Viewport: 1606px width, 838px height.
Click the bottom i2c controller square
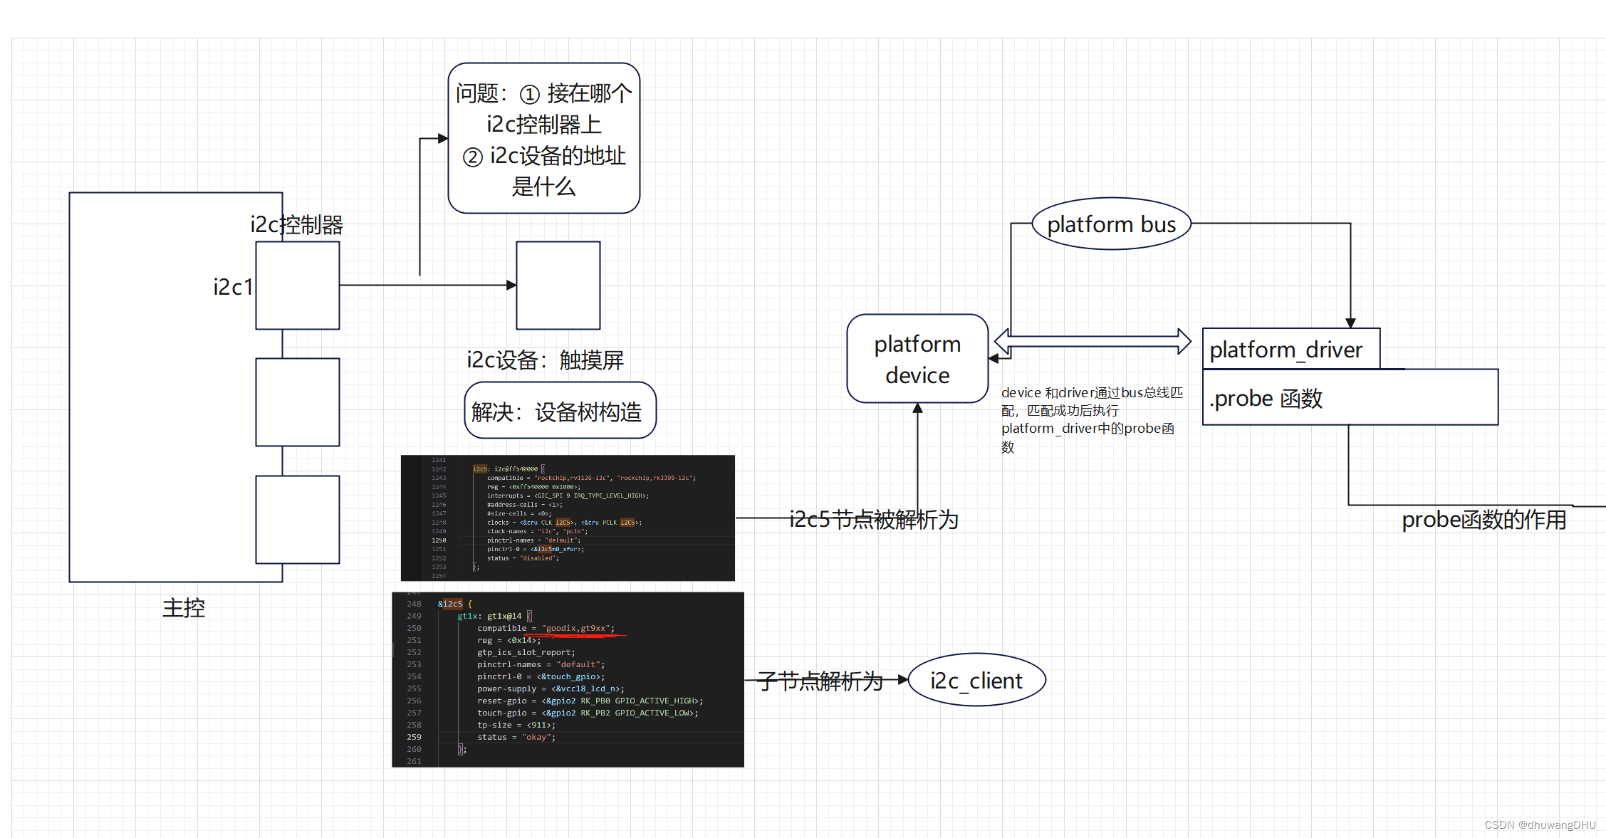(x=298, y=520)
